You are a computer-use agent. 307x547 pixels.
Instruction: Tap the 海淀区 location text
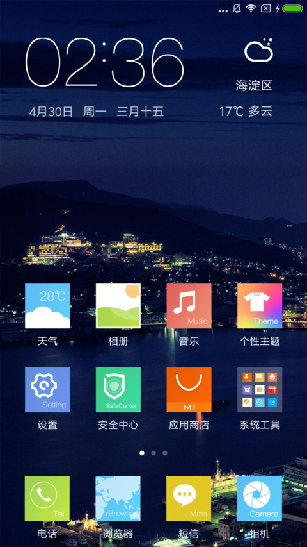click(254, 85)
